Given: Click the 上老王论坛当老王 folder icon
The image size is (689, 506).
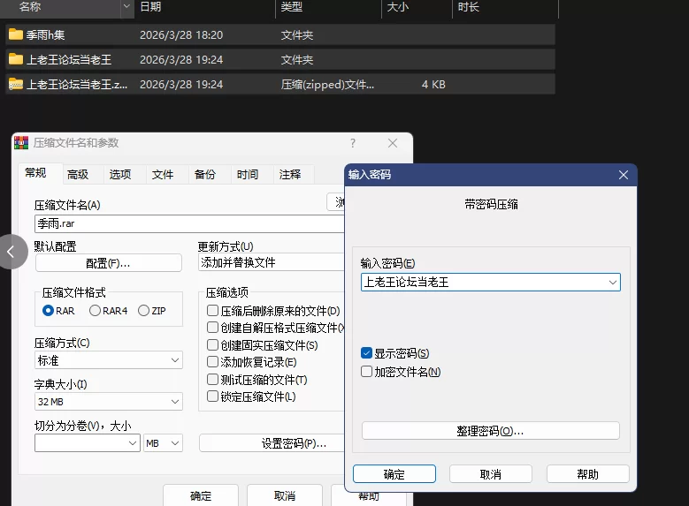Looking at the screenshot, I should pyautogui.click(x=16, y=60).
